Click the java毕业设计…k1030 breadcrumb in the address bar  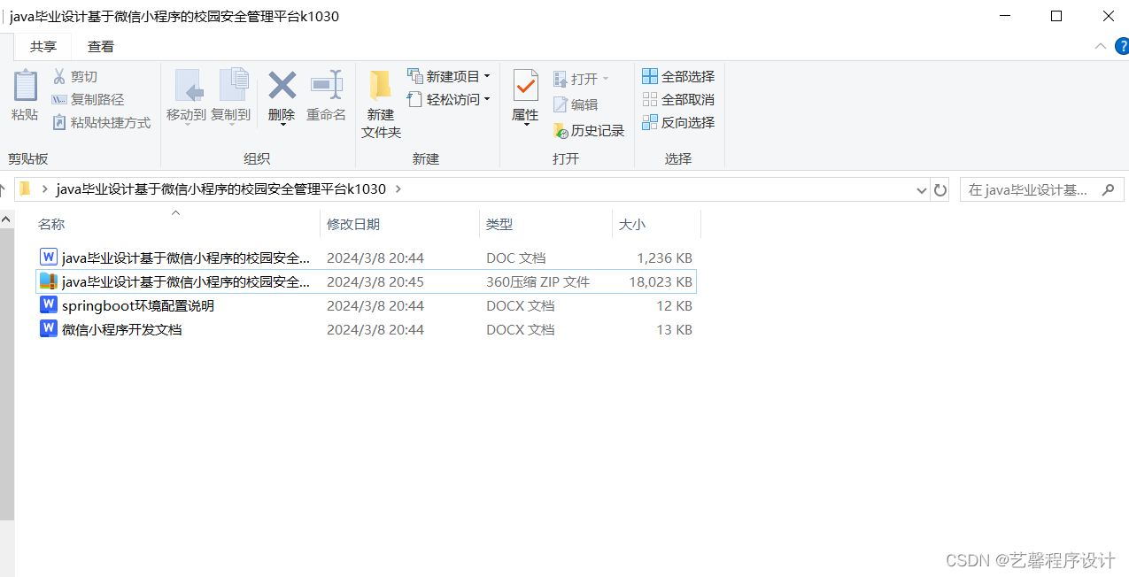coord(221,189)
